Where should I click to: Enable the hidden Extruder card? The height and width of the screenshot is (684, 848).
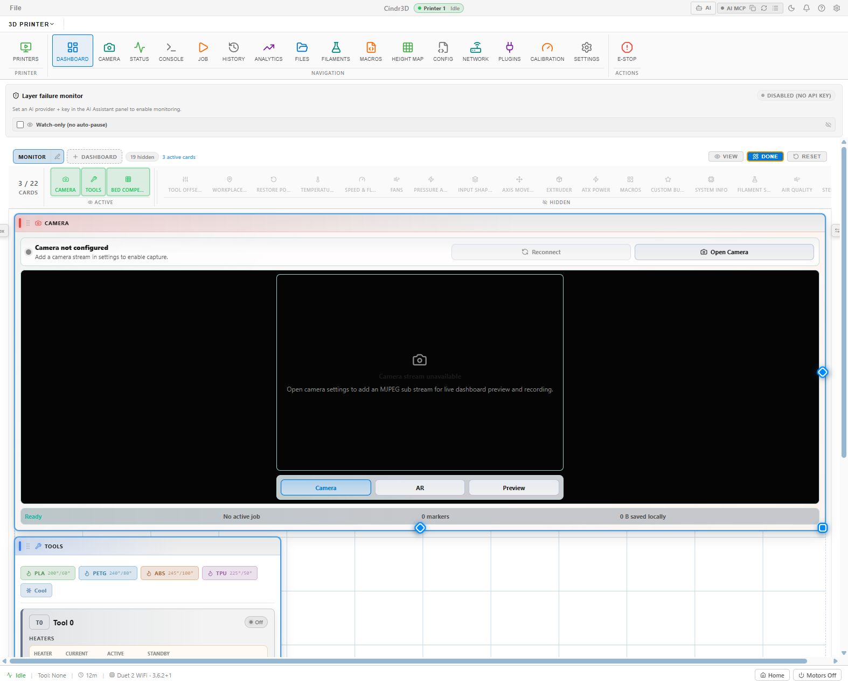559,183
